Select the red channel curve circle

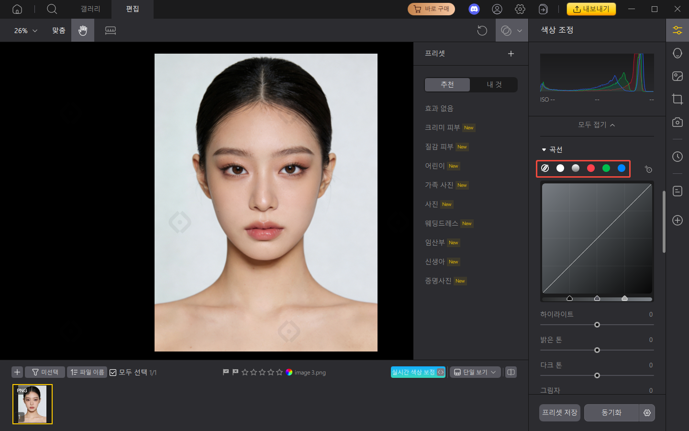[591, 168]
